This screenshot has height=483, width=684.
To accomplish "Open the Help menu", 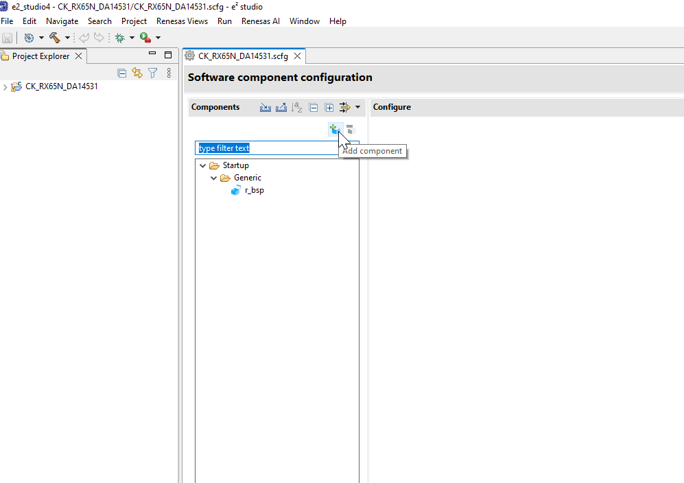I will point(338,21).
